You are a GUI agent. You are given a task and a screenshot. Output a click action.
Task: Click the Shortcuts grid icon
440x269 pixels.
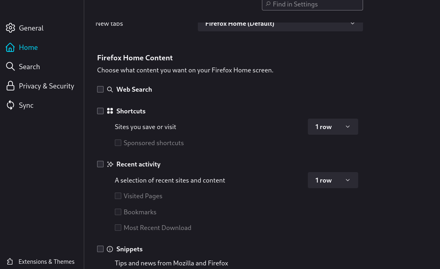pyautogui.click(x=110, y=111)
